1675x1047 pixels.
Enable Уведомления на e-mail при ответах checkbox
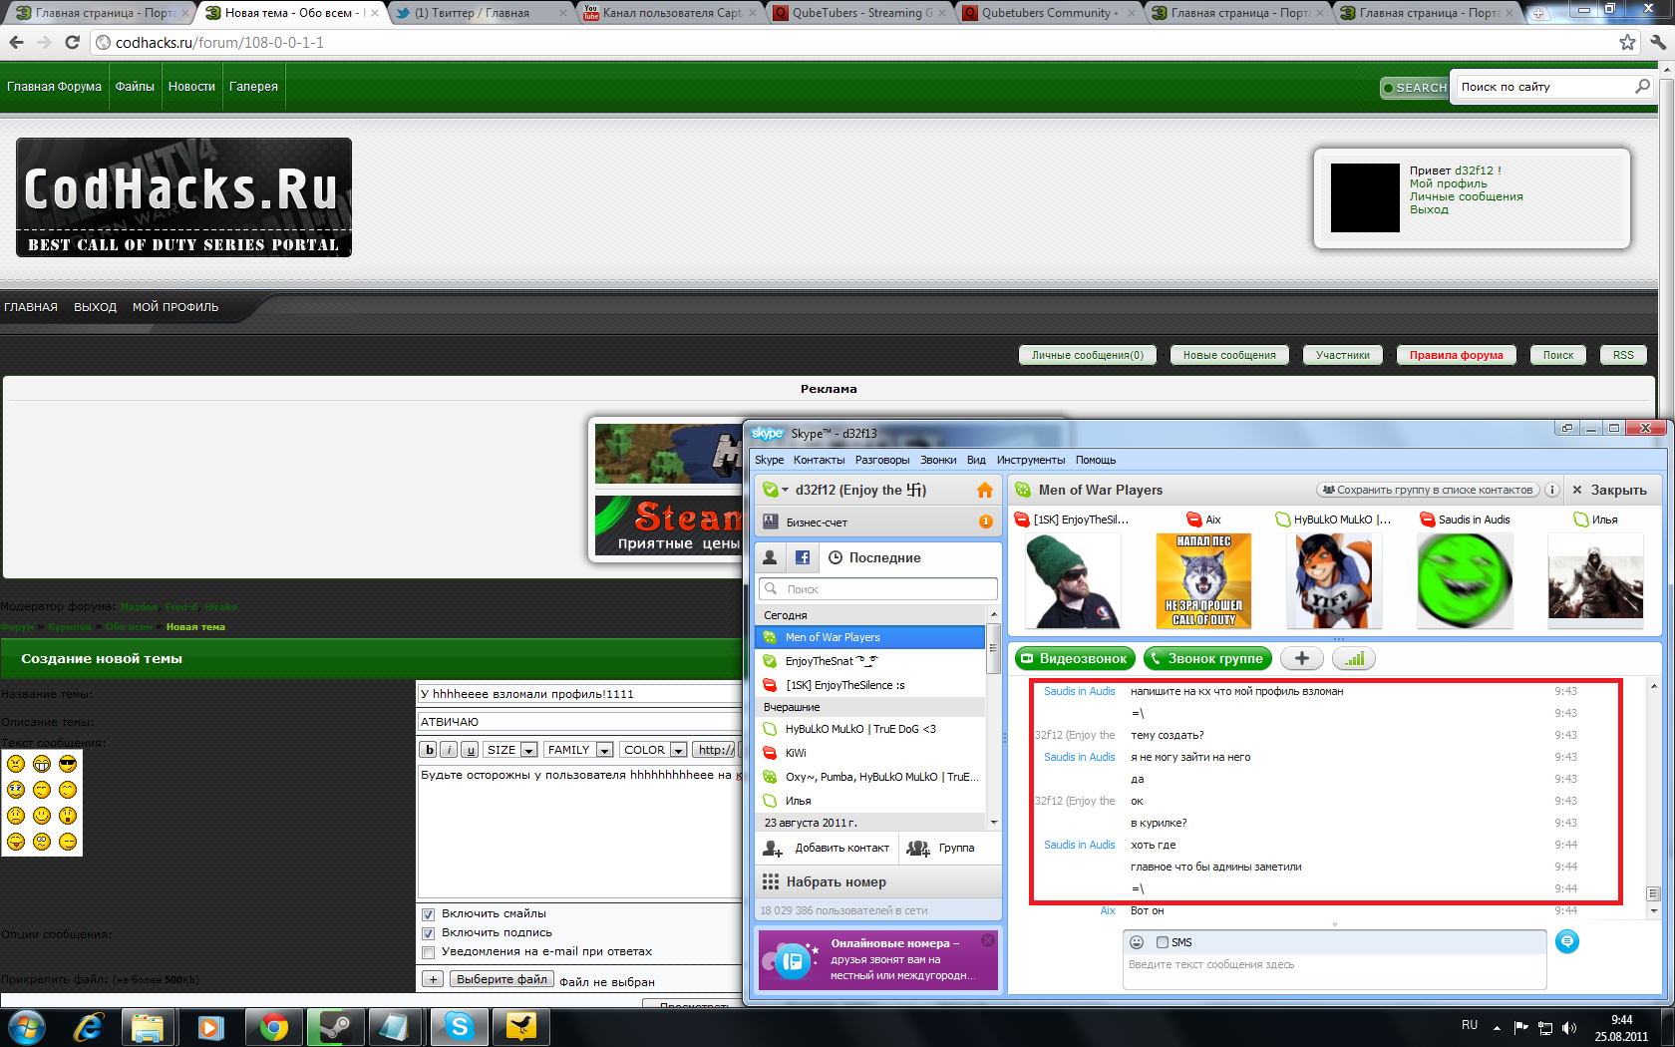[428, 952]
